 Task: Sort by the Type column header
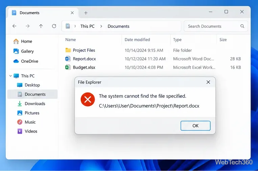(x=177, y=40)
